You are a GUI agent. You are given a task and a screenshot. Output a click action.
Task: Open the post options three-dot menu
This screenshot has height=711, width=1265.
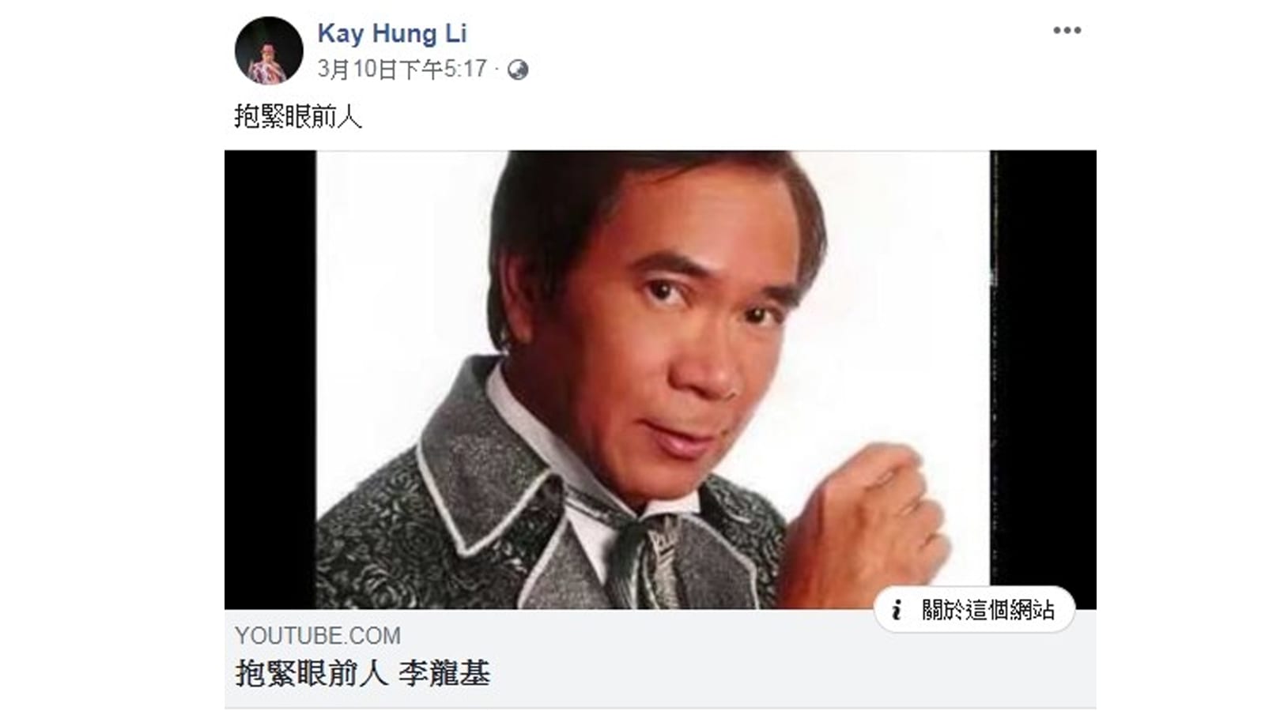coord(1067,31)
